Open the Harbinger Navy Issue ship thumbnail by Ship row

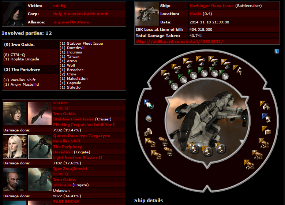point(147,14)
